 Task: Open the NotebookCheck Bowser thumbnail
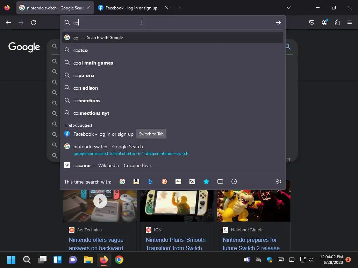pos(254,205)
